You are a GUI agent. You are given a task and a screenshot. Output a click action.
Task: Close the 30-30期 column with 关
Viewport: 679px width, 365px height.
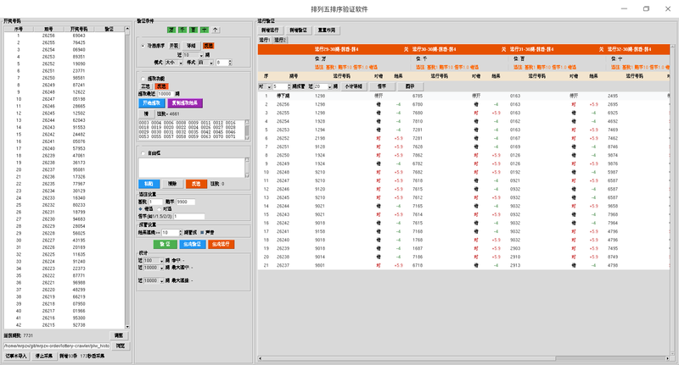[x=503, y=49]
